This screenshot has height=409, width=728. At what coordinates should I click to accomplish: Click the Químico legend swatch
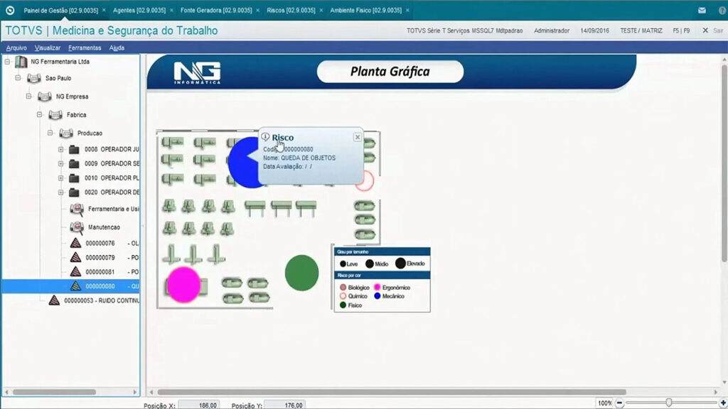(343, 296)
